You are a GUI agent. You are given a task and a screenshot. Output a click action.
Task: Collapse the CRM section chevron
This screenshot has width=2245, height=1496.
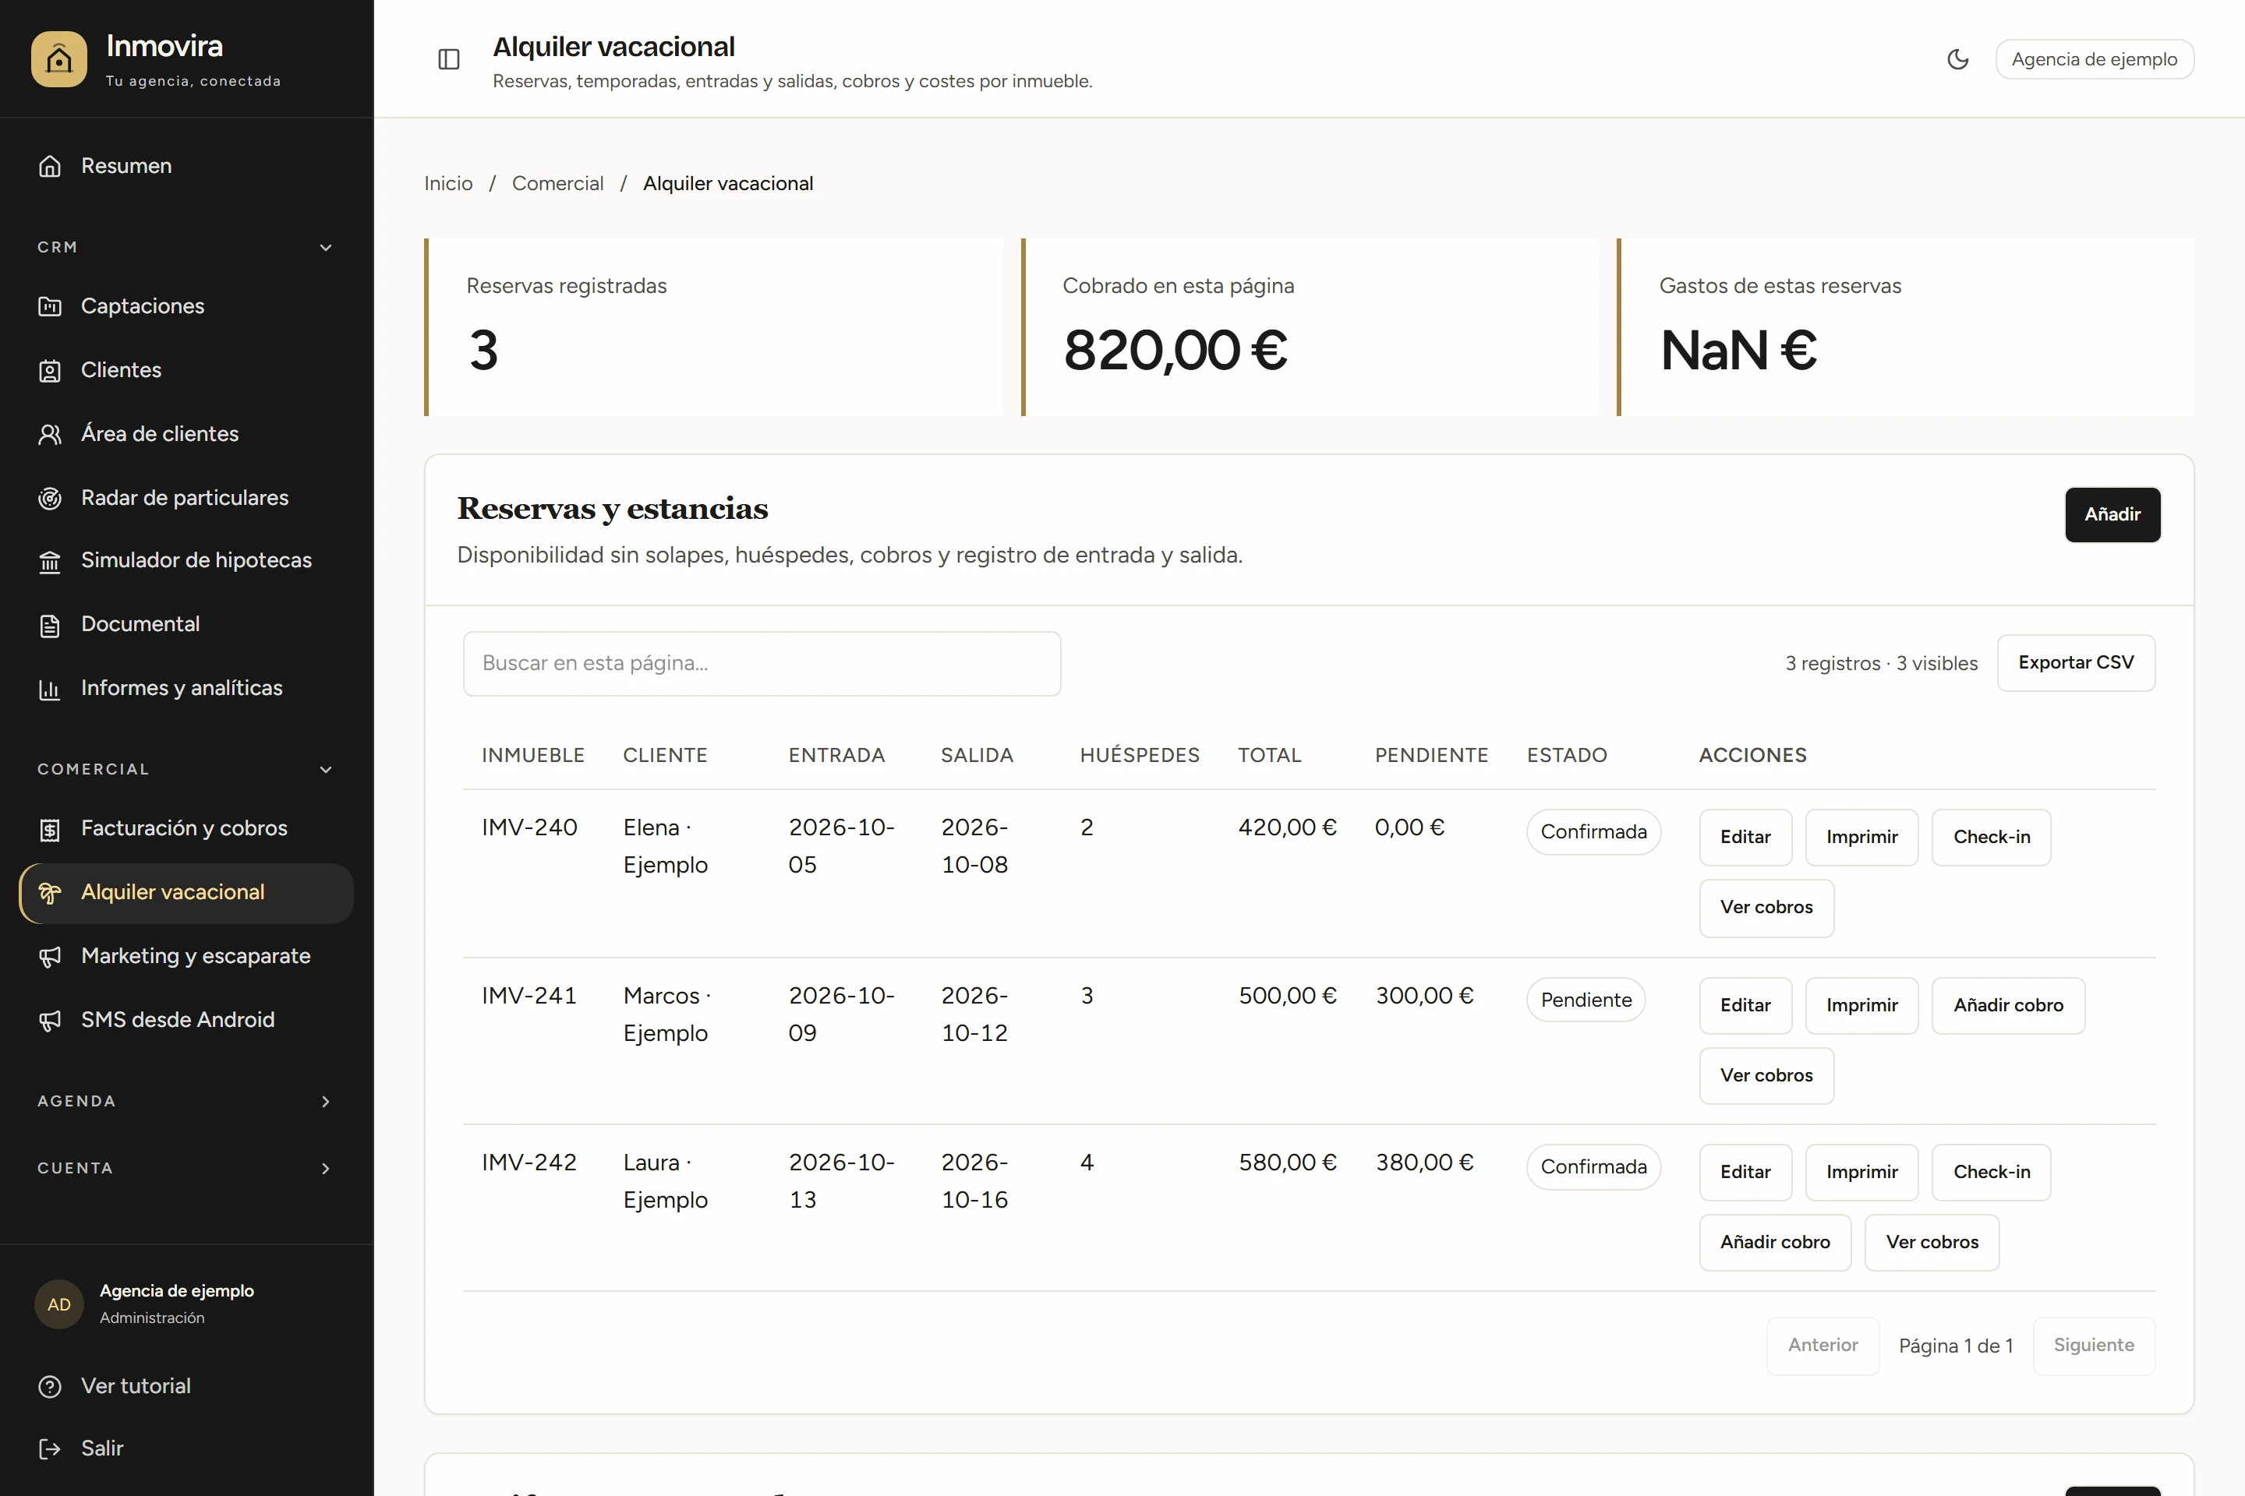(x=326, y=247)
